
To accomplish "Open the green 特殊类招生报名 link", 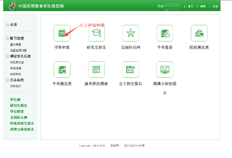I will point(22,123).
